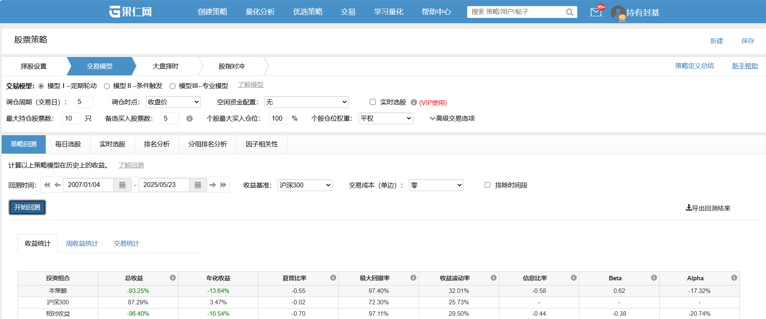The image size is (766, 319).
Task: Switch to the 每日选股 tab
Action: [68, 144]
